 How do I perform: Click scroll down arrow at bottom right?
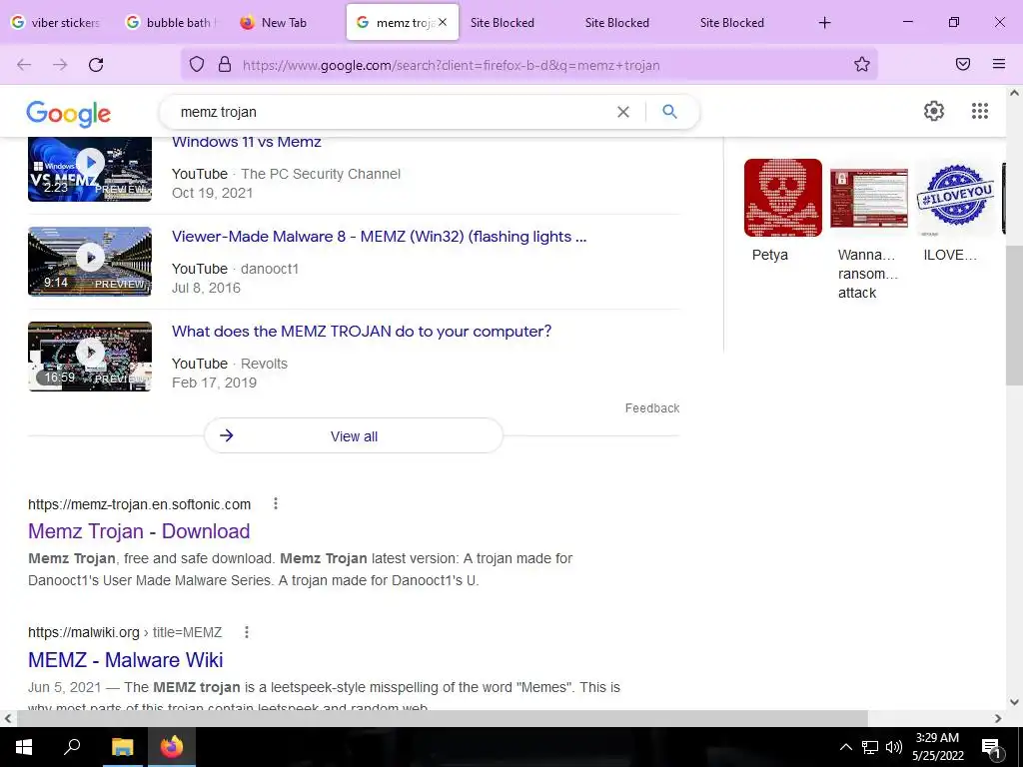(1014, 702)
